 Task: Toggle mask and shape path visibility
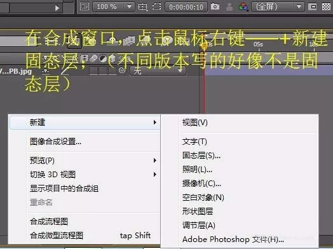[x=157, y=7]
